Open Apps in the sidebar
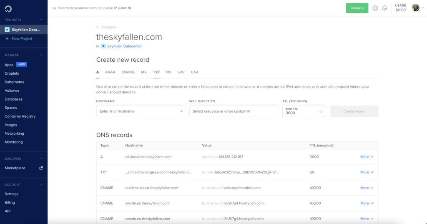 pyautogui.click(x=9, y=65)
